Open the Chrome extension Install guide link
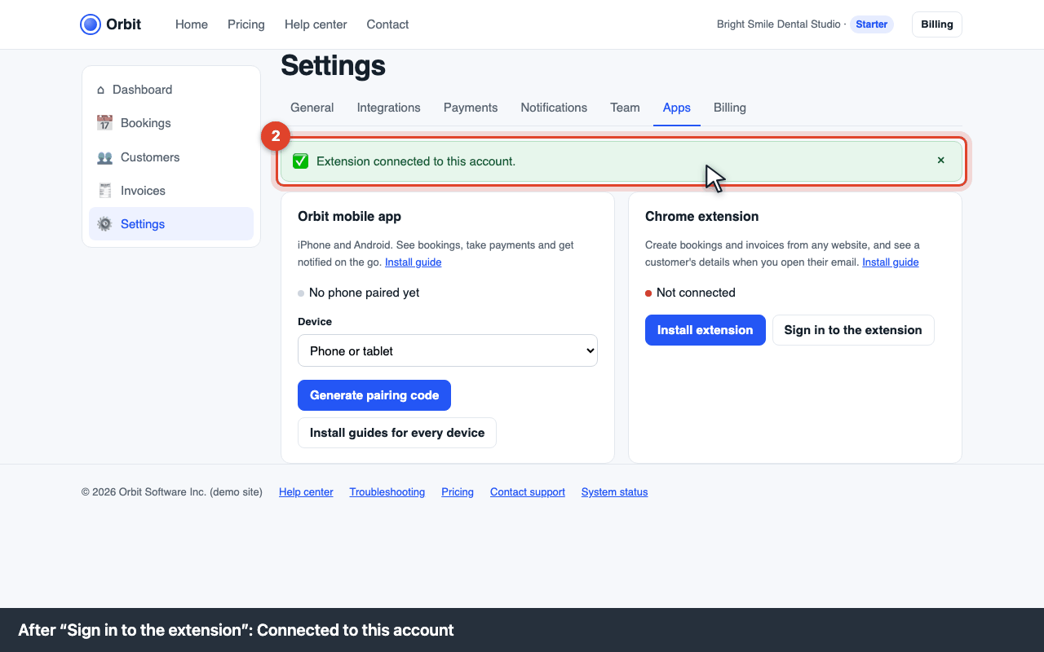Screen dimensions: 1044x652 [x=891, y=262]
